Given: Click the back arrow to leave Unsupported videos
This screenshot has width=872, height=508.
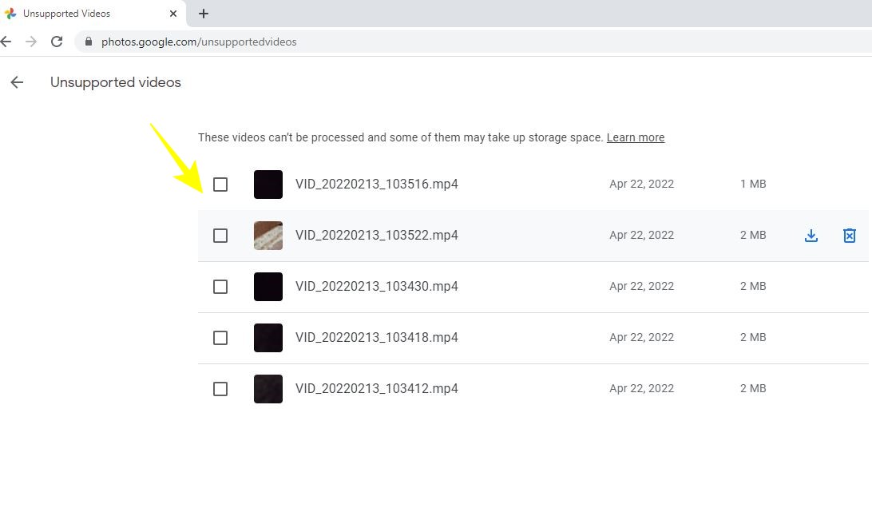Looking at the screenshot, I should click(17, 81).
